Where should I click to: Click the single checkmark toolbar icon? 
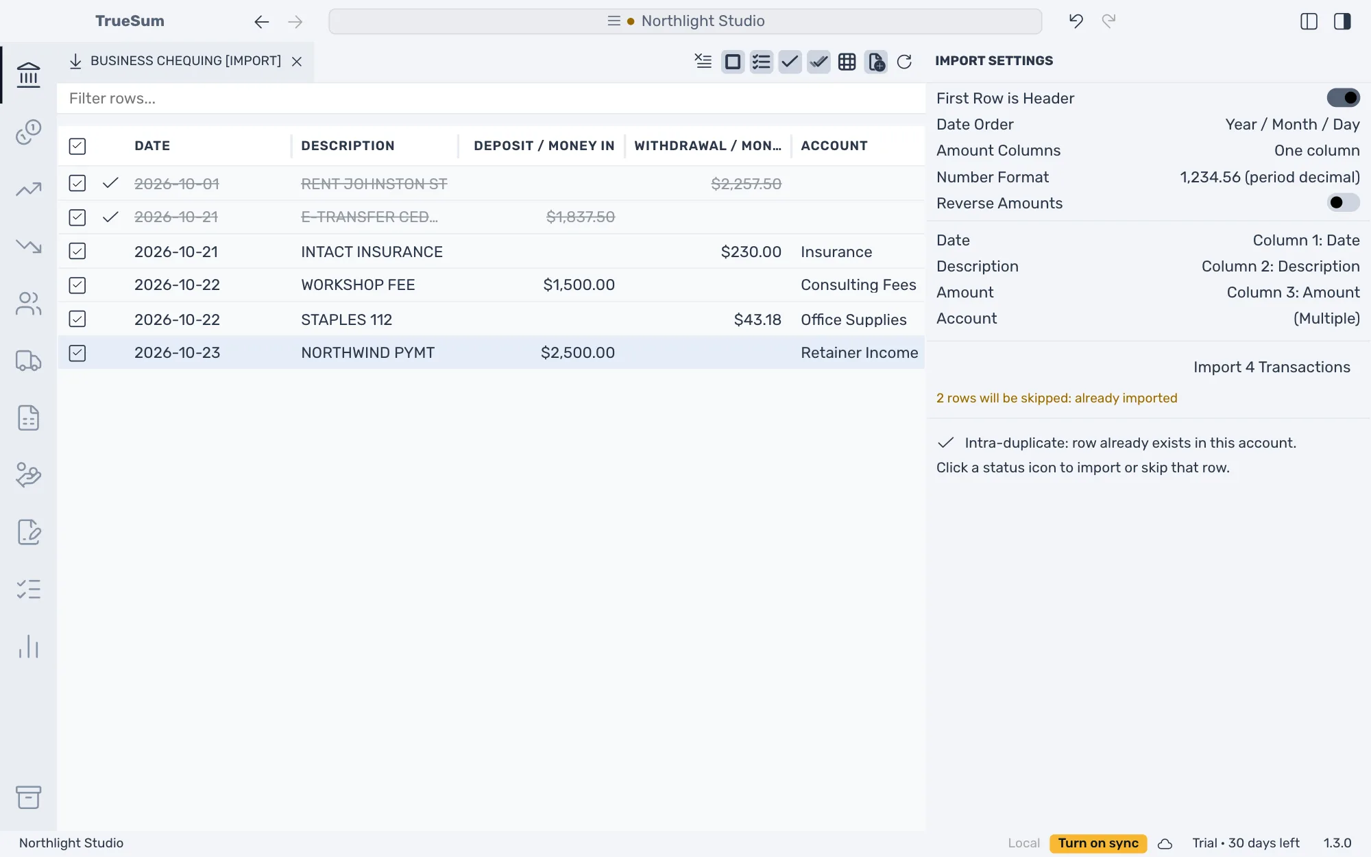(790, 62)
